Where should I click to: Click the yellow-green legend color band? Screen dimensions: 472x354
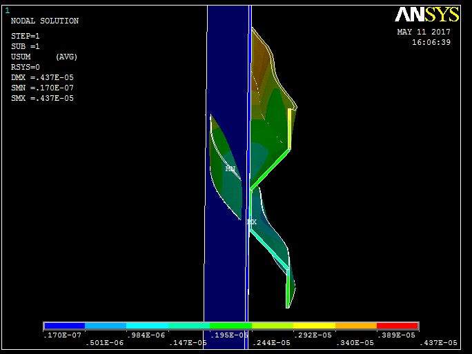pyautogui.click(x=273, y=326)
